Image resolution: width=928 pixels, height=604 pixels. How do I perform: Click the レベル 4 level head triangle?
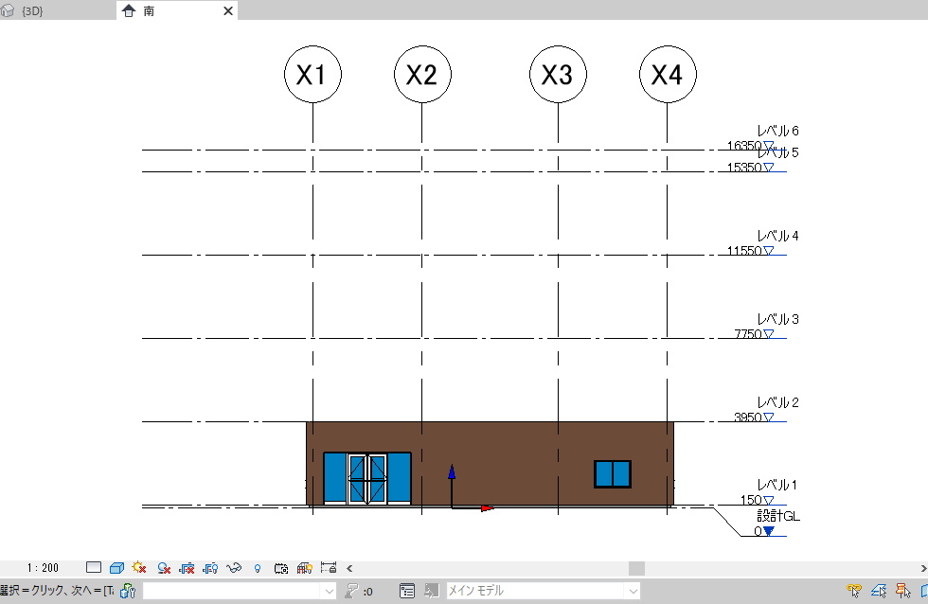[768, 251]
